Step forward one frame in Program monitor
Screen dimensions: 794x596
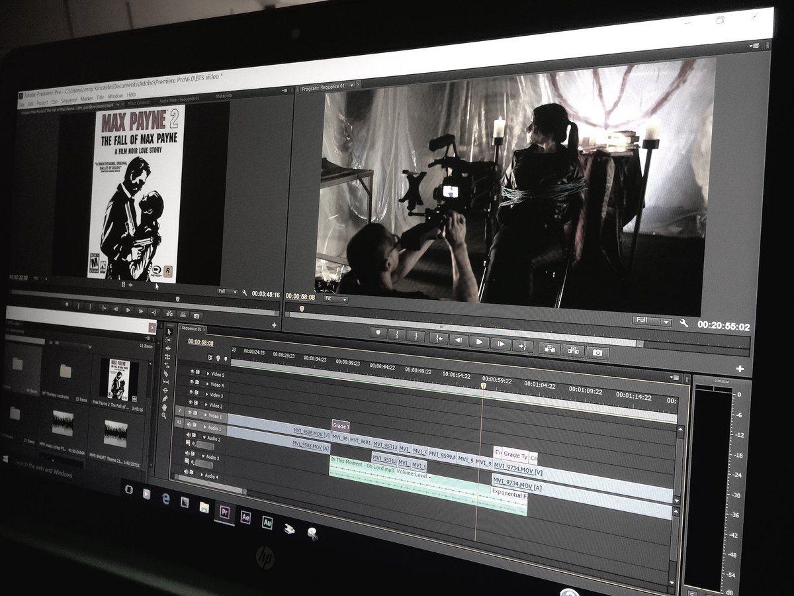coord(500,344)
